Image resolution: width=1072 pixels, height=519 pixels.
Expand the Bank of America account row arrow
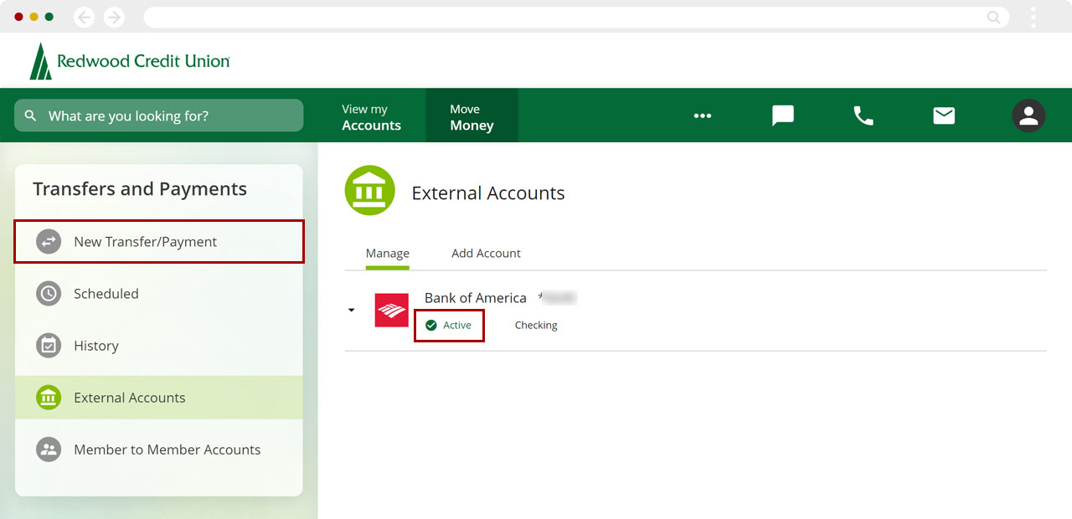(x=351, y=311)
